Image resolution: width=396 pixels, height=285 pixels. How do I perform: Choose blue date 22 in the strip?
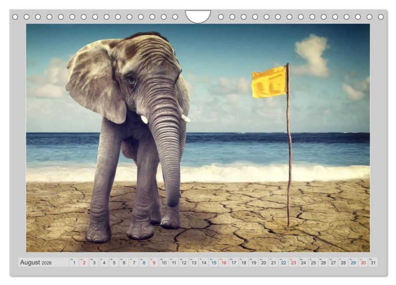[x=283, y=263]
